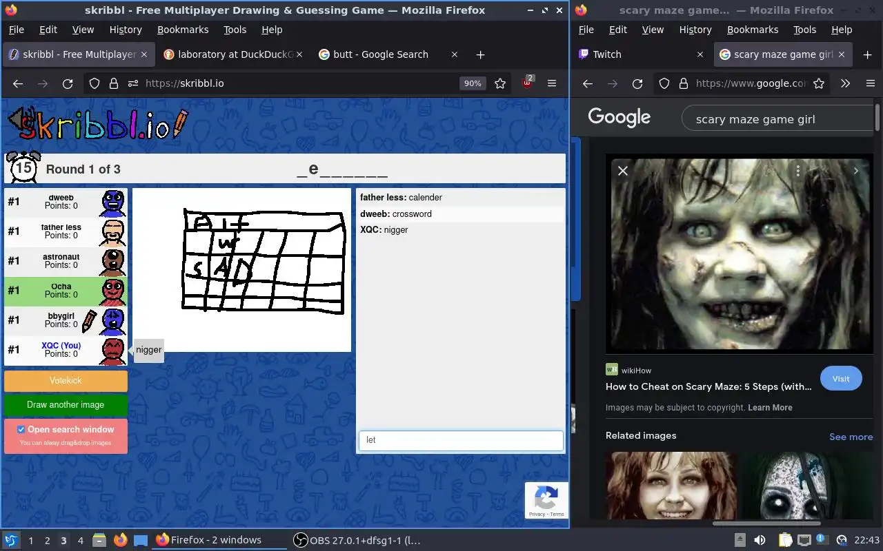883x551 pixels.
Task: Click the Google logo
Action: [619, 118]
